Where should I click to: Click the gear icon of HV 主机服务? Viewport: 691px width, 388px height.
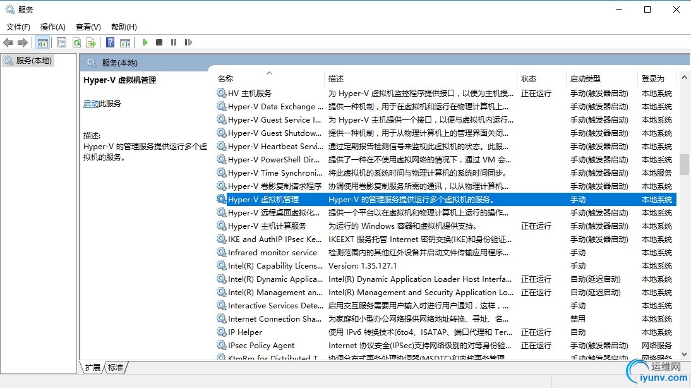pyautogui.click(x=221, y=93)
